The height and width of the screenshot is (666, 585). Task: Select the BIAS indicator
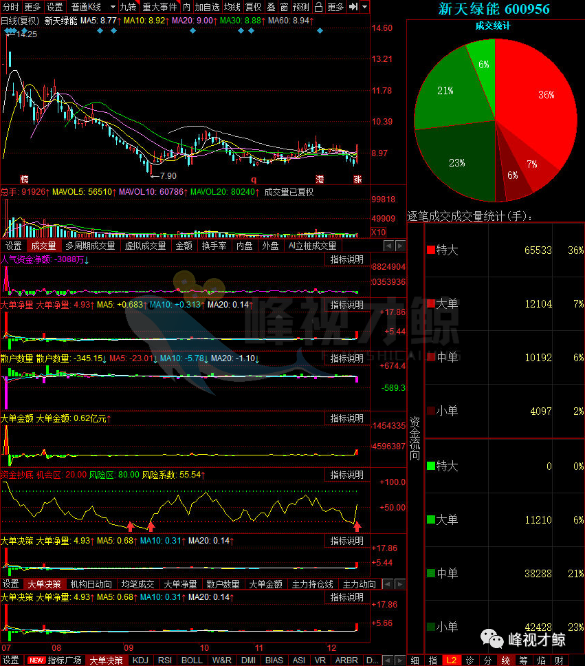274,660
